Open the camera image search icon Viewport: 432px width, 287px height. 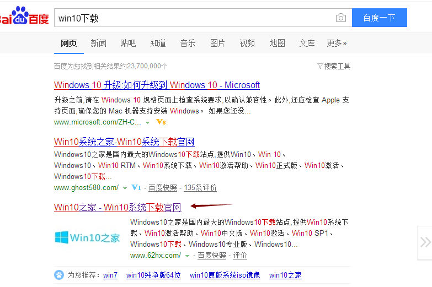[x=341, y=18]
